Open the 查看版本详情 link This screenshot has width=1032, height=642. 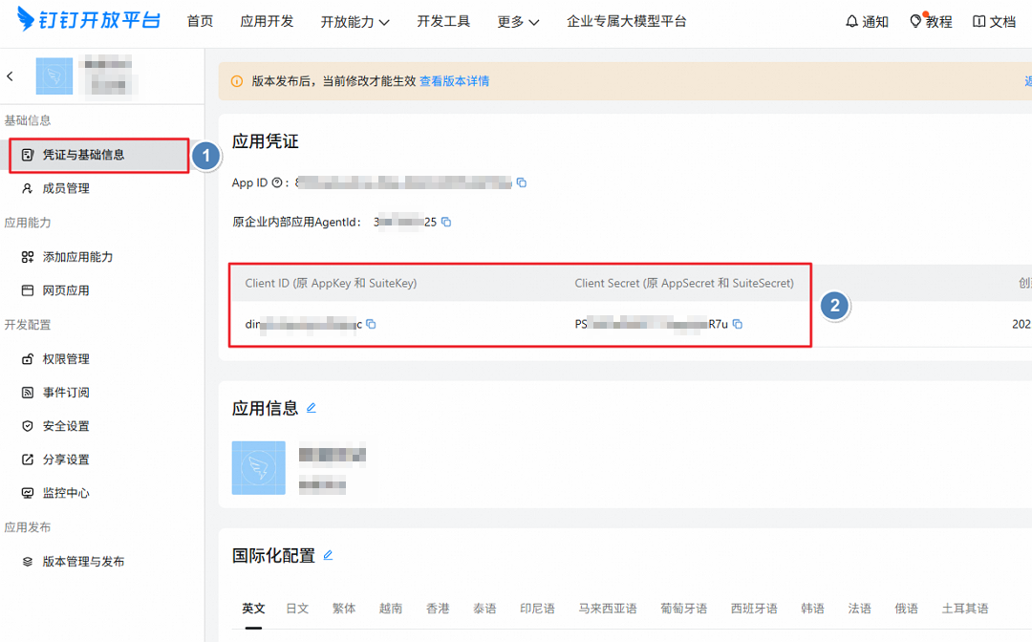tap(455, 81)
